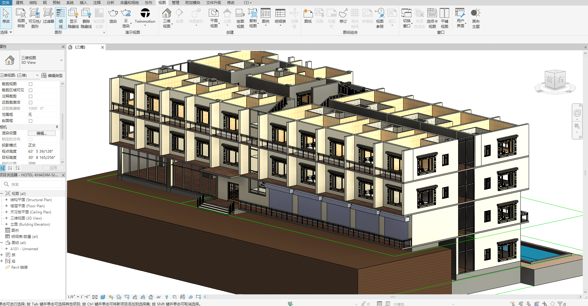Open the 管理 (Manage) ribbon tab
Screen dimensions: 588x306
(x=175, y=2)
